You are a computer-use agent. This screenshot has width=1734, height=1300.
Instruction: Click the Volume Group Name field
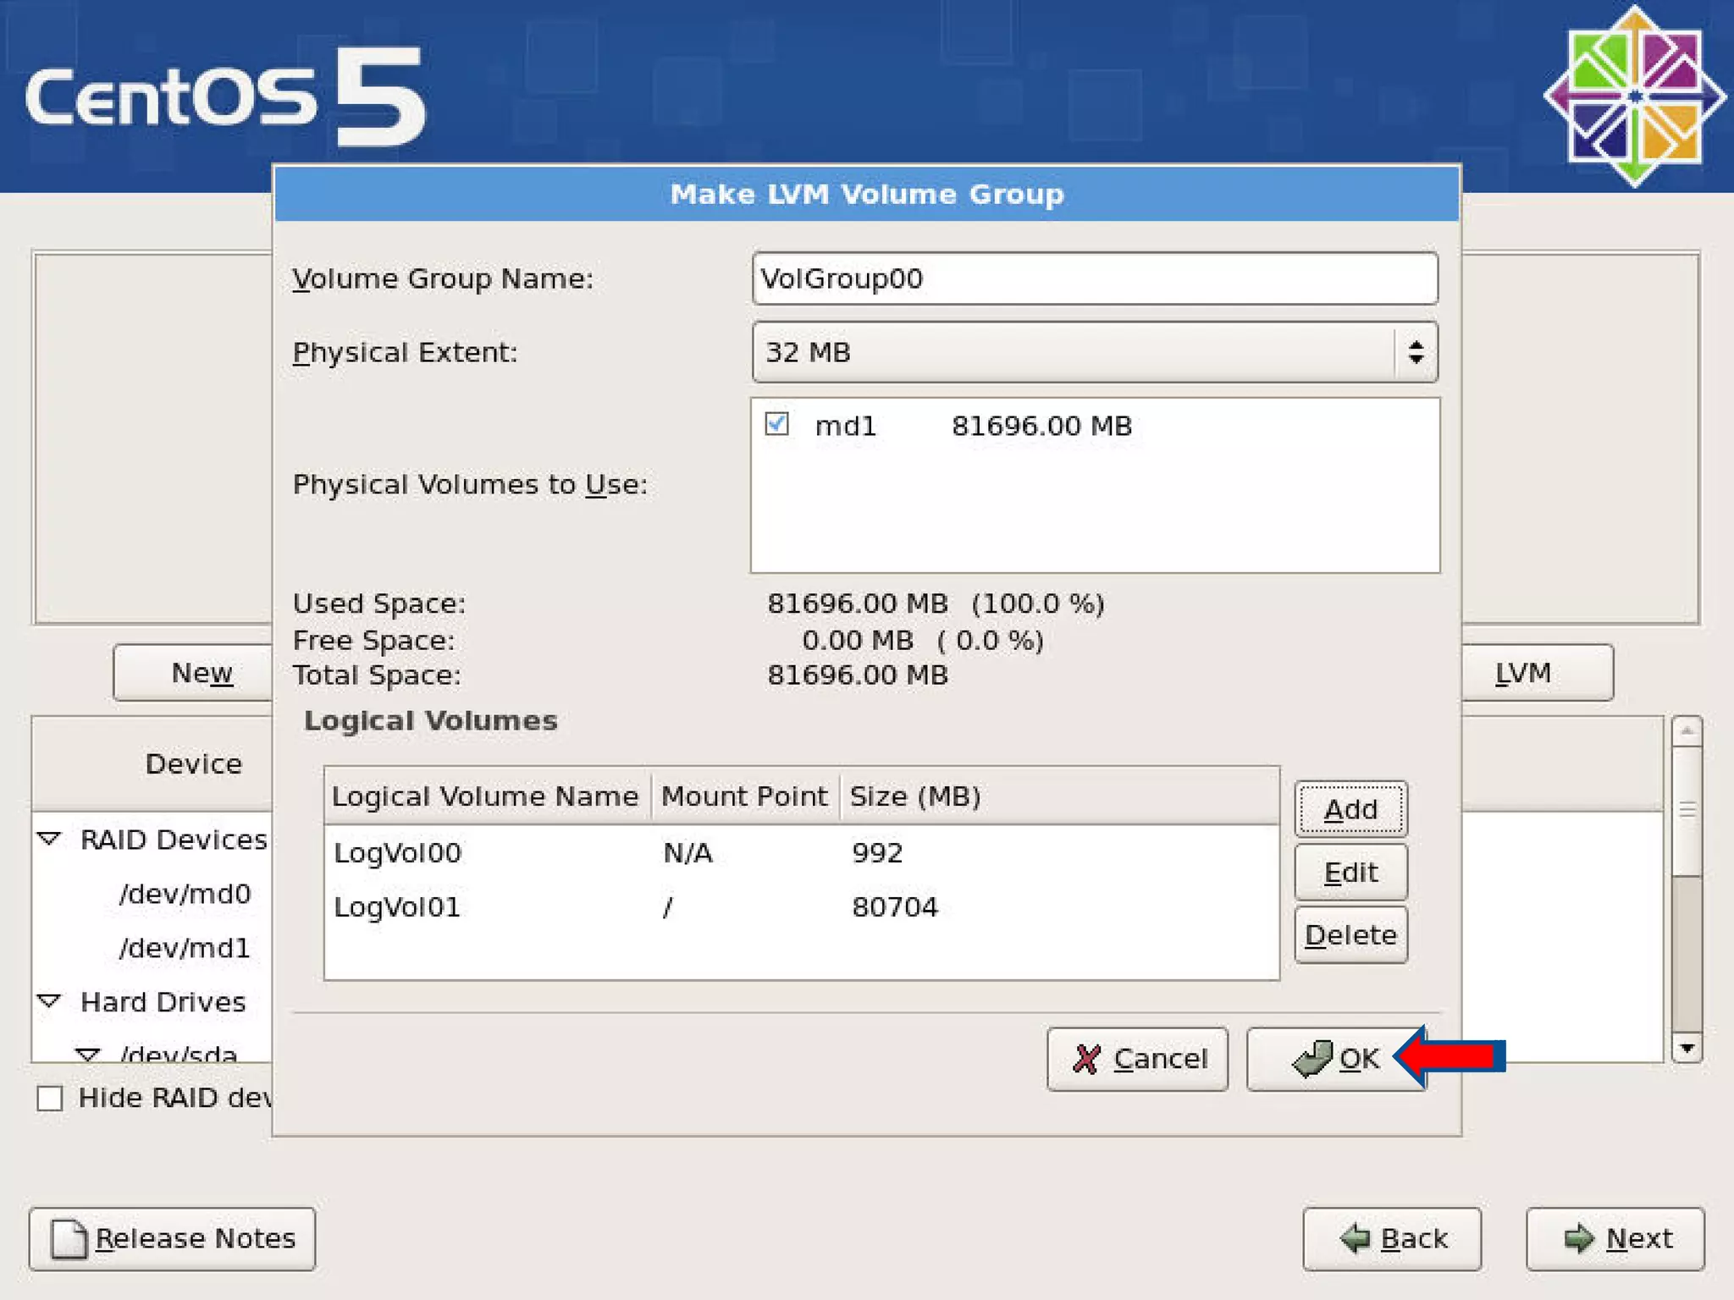pos(1094,278)
